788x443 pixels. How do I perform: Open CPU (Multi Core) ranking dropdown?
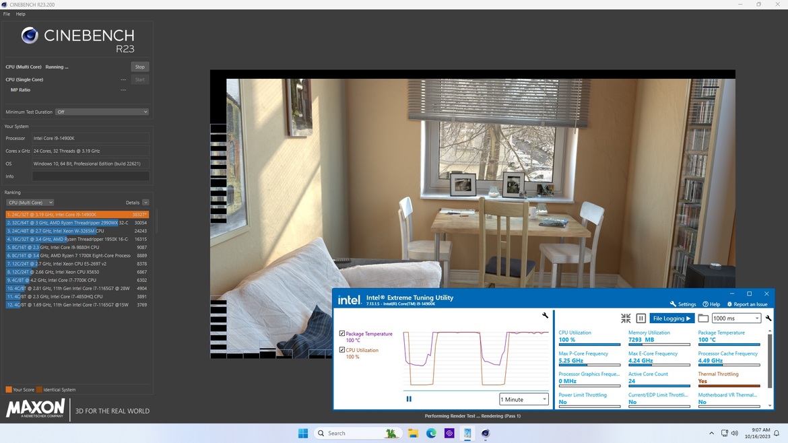30,203
